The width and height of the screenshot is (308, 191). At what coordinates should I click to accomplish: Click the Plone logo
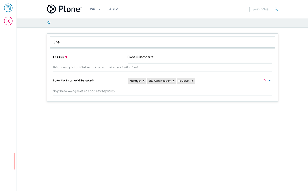pyautogui.click(x=63, y=9)
